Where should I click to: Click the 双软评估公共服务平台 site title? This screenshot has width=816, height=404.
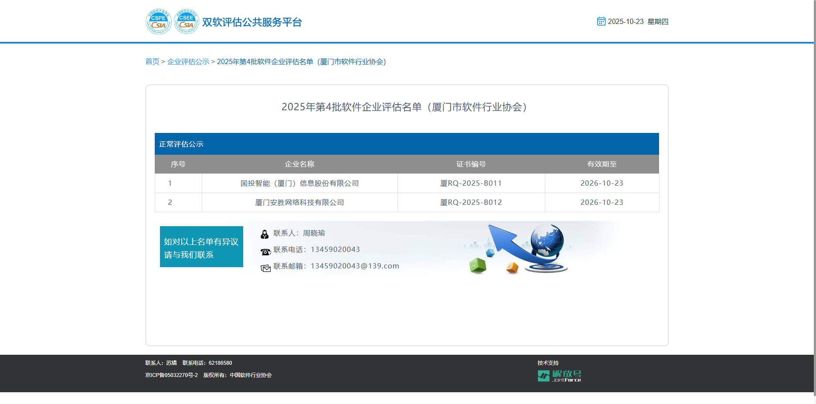point(252,22)
